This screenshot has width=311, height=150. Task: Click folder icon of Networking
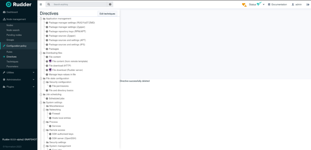[47, 110]
